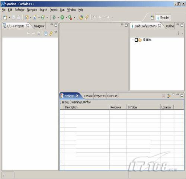Viewport: 186px width, 179px height.
Task: Click Collapse All in Projects view
Action: tap(46, 33)
